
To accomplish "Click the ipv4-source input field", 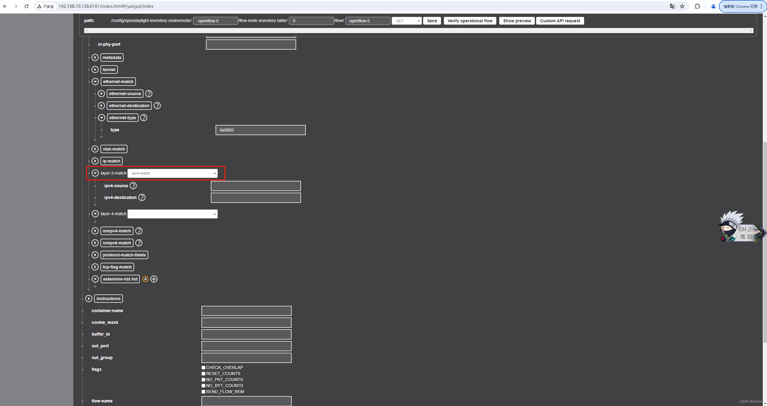I will (x=256, y=186).
